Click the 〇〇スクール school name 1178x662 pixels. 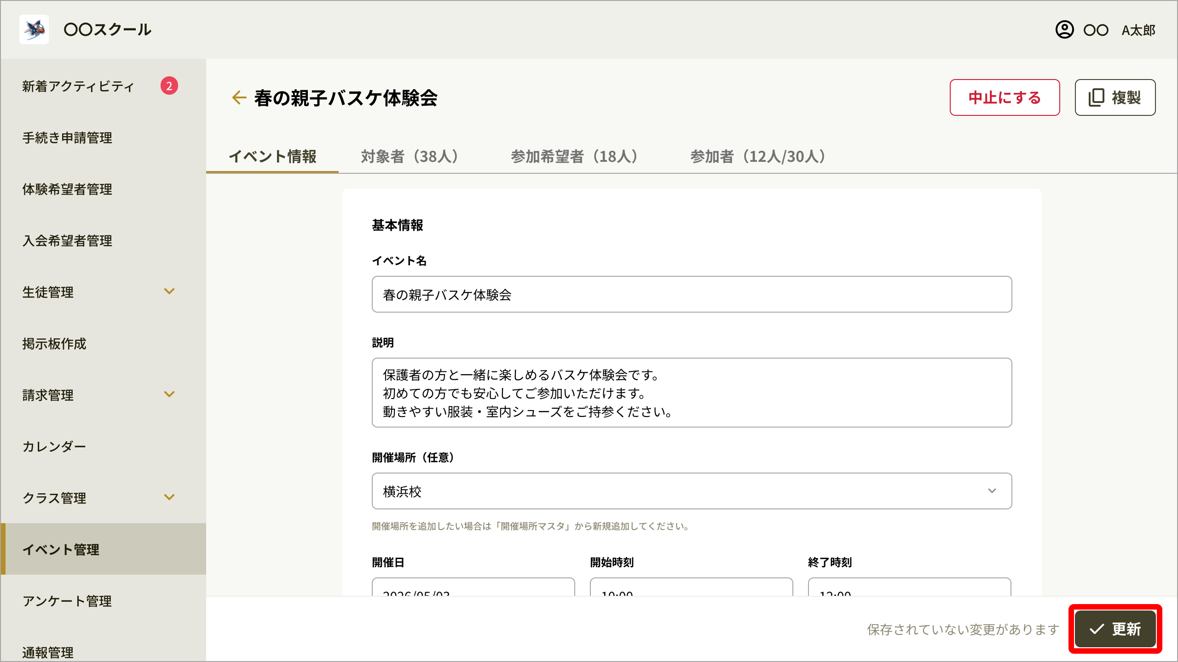tap(107, 30)
